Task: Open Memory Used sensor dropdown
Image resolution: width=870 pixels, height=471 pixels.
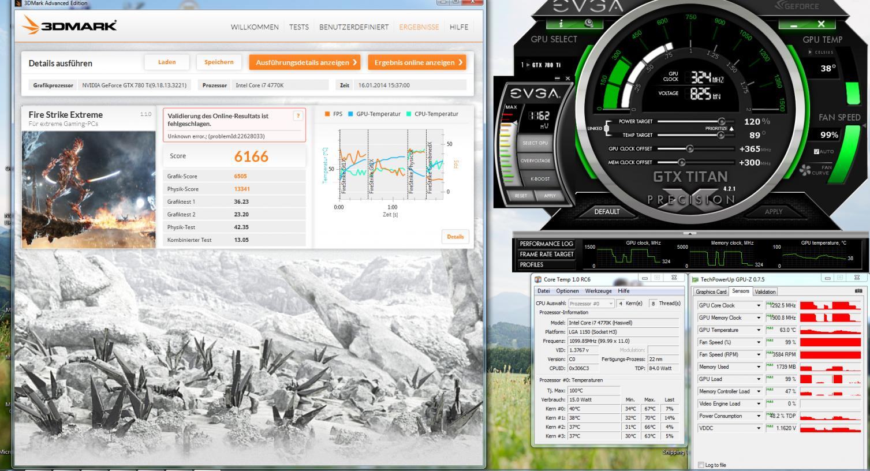Action: coord(759,367)
